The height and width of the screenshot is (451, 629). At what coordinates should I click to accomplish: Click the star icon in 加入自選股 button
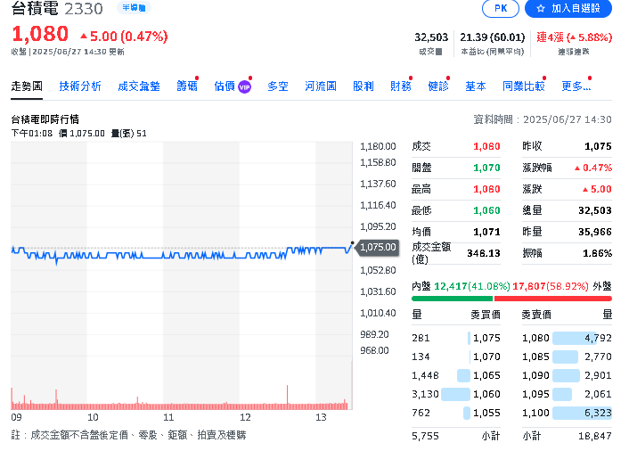(x=541, y=8)
